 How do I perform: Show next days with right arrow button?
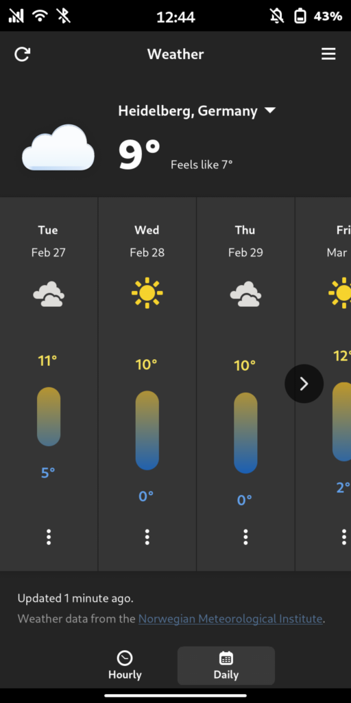pos(304,384)
